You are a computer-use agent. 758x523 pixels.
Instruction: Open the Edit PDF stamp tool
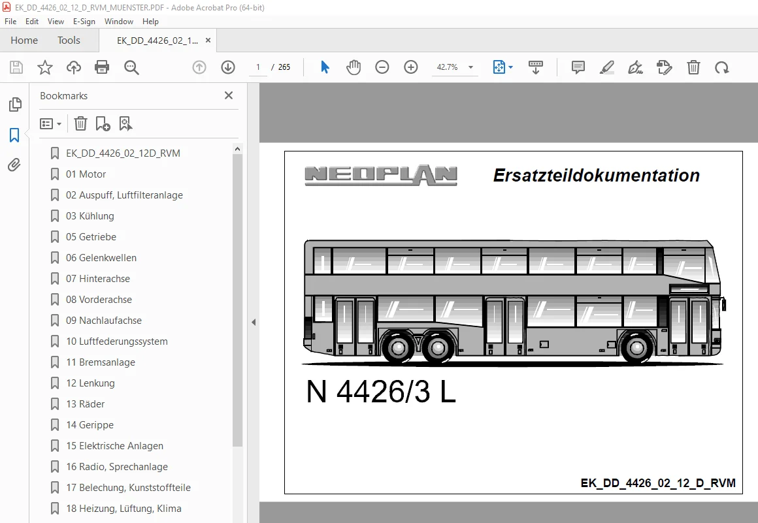(664, 67)
